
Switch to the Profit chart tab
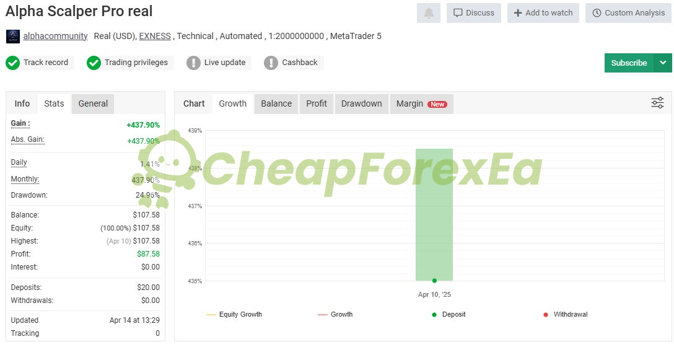[317, 103]
